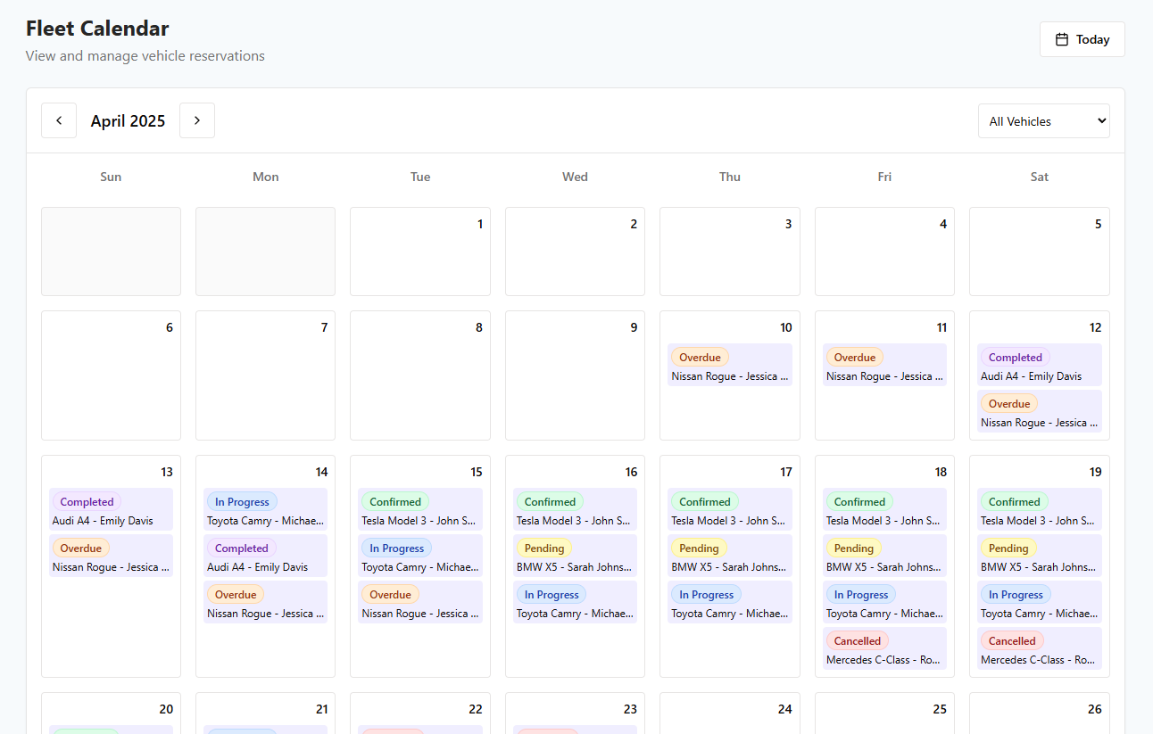Open Confirmed Tesla Model 3 on April 16
Screen dimensions: 1153x734
coord(575,511)
